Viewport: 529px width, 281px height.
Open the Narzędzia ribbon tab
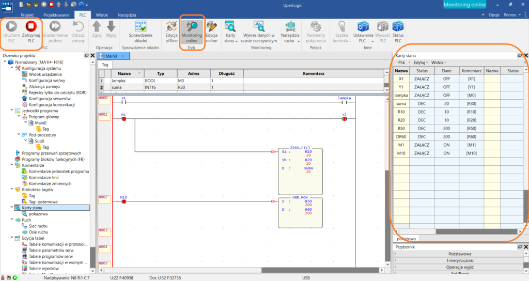(127, 15)
